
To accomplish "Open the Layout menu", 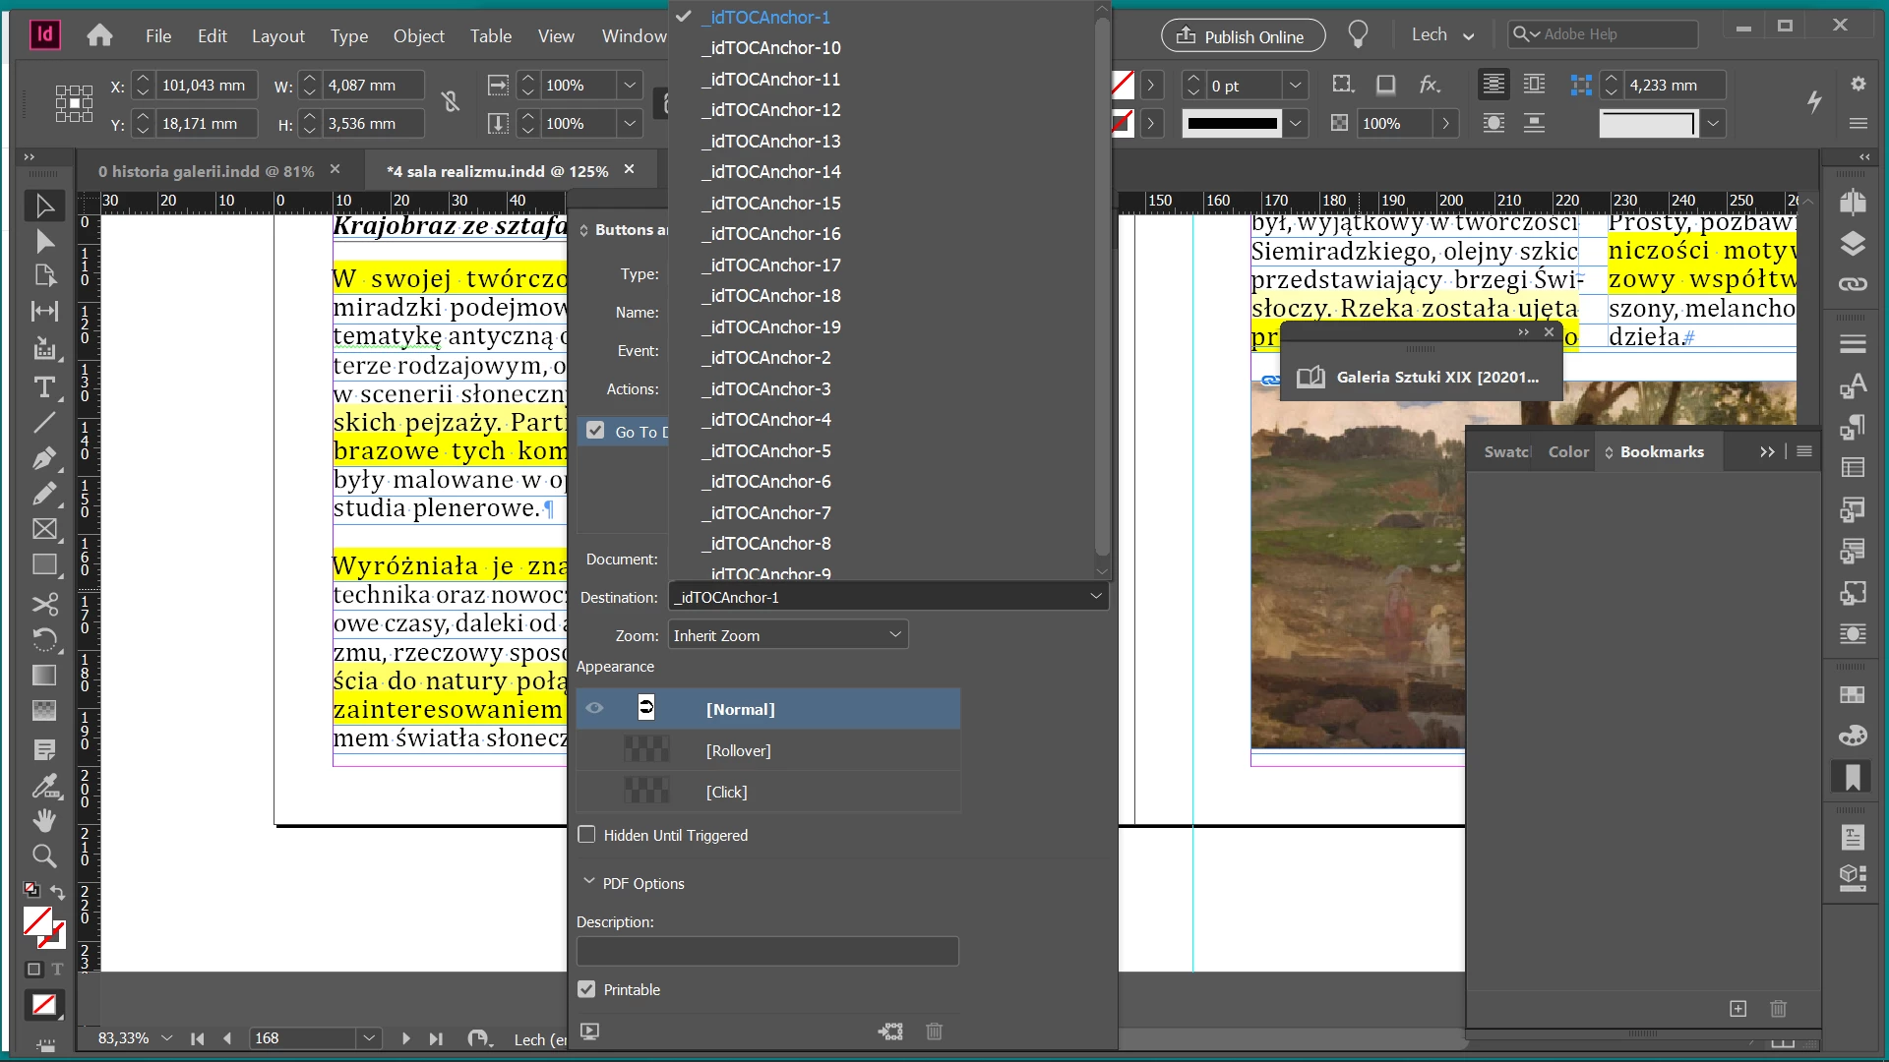I will click(277, 36).
